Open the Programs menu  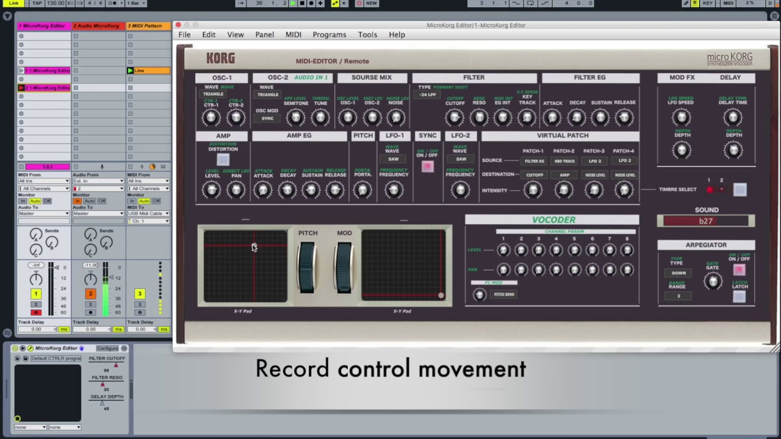tap(329, 35)
